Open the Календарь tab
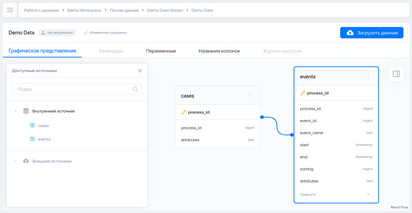Viewport: 412px width, 213px height. point(111,51)
